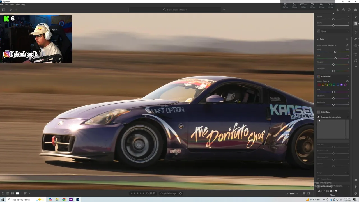Toggle the filmstrip icon near zoom

point(304,193)
